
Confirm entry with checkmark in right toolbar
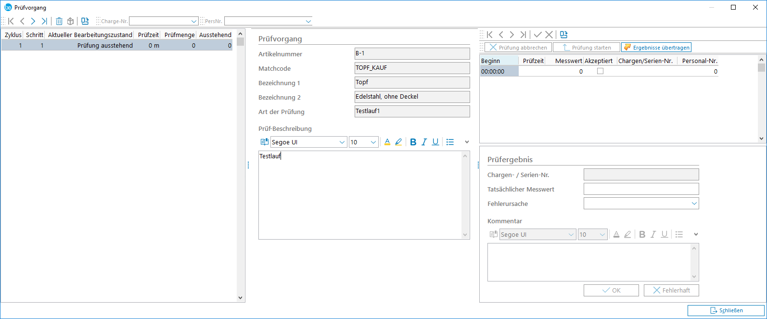coord(537,35)
